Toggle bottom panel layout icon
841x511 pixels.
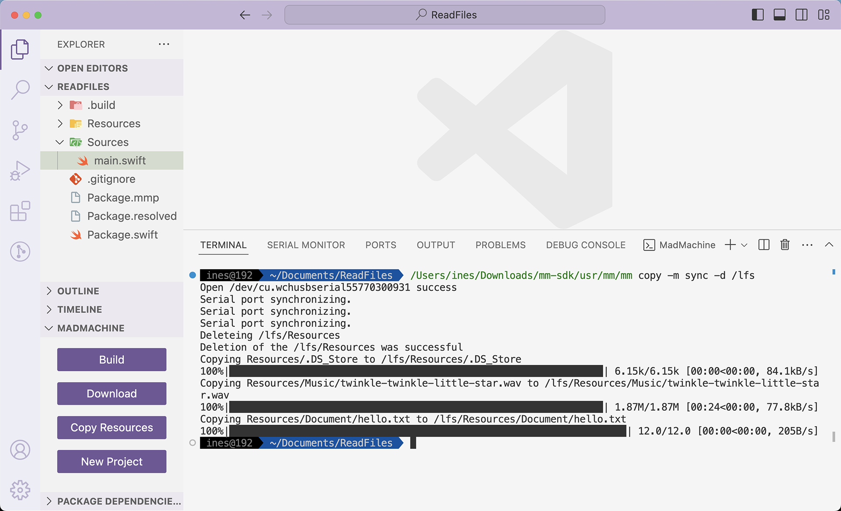780,15
